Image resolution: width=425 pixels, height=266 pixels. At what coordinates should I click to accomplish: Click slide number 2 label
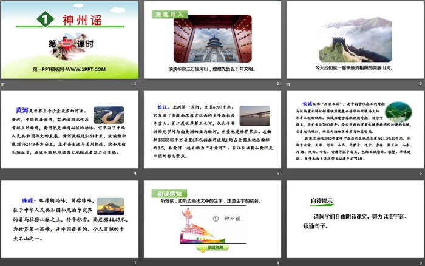[x=278, y=84]
